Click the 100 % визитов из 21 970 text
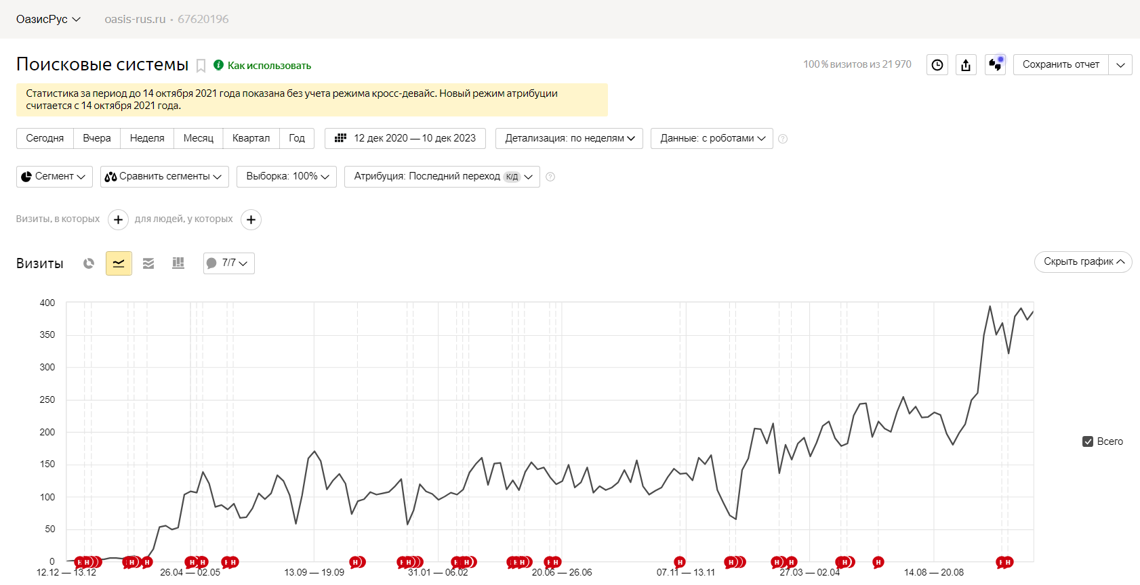The height and width of the screenshot is (585, 1140). pyautogui.click(x=857, y=64)
